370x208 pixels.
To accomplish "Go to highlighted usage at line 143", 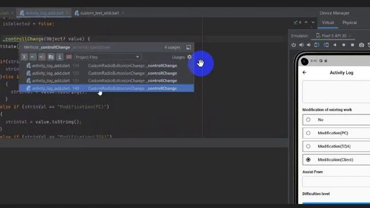I will pos(106,88).
